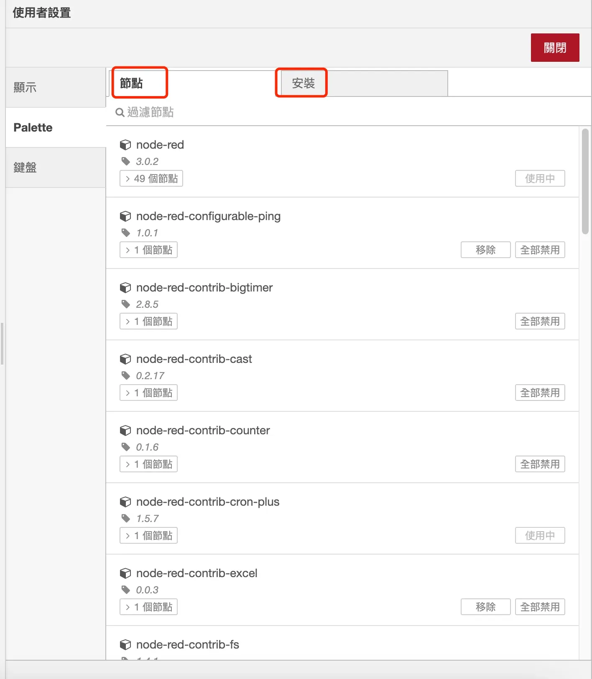Expand the 49 個節點 list for node-red
This screenshot has height=679, width=592.
point(151,178)
